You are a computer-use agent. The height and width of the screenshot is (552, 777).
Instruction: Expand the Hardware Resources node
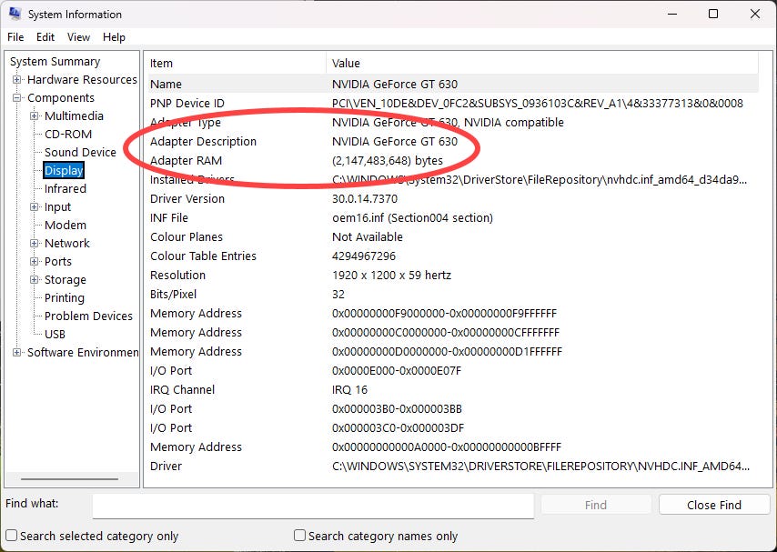tap(17, 79)
